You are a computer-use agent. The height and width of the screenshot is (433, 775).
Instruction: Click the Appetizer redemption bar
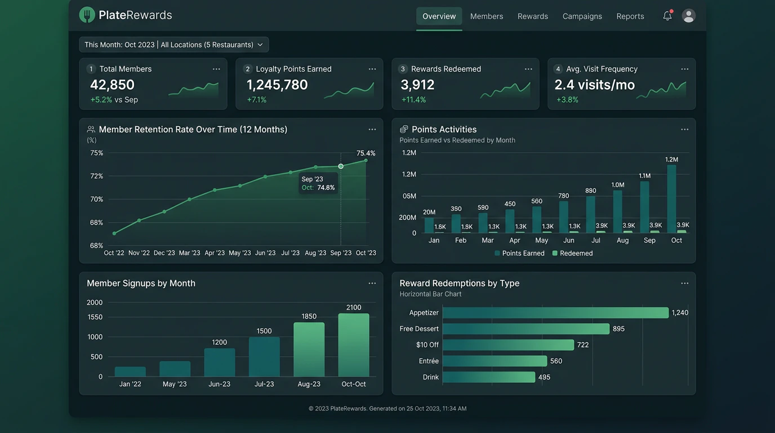pyautogui.click(x=556, y=312)
